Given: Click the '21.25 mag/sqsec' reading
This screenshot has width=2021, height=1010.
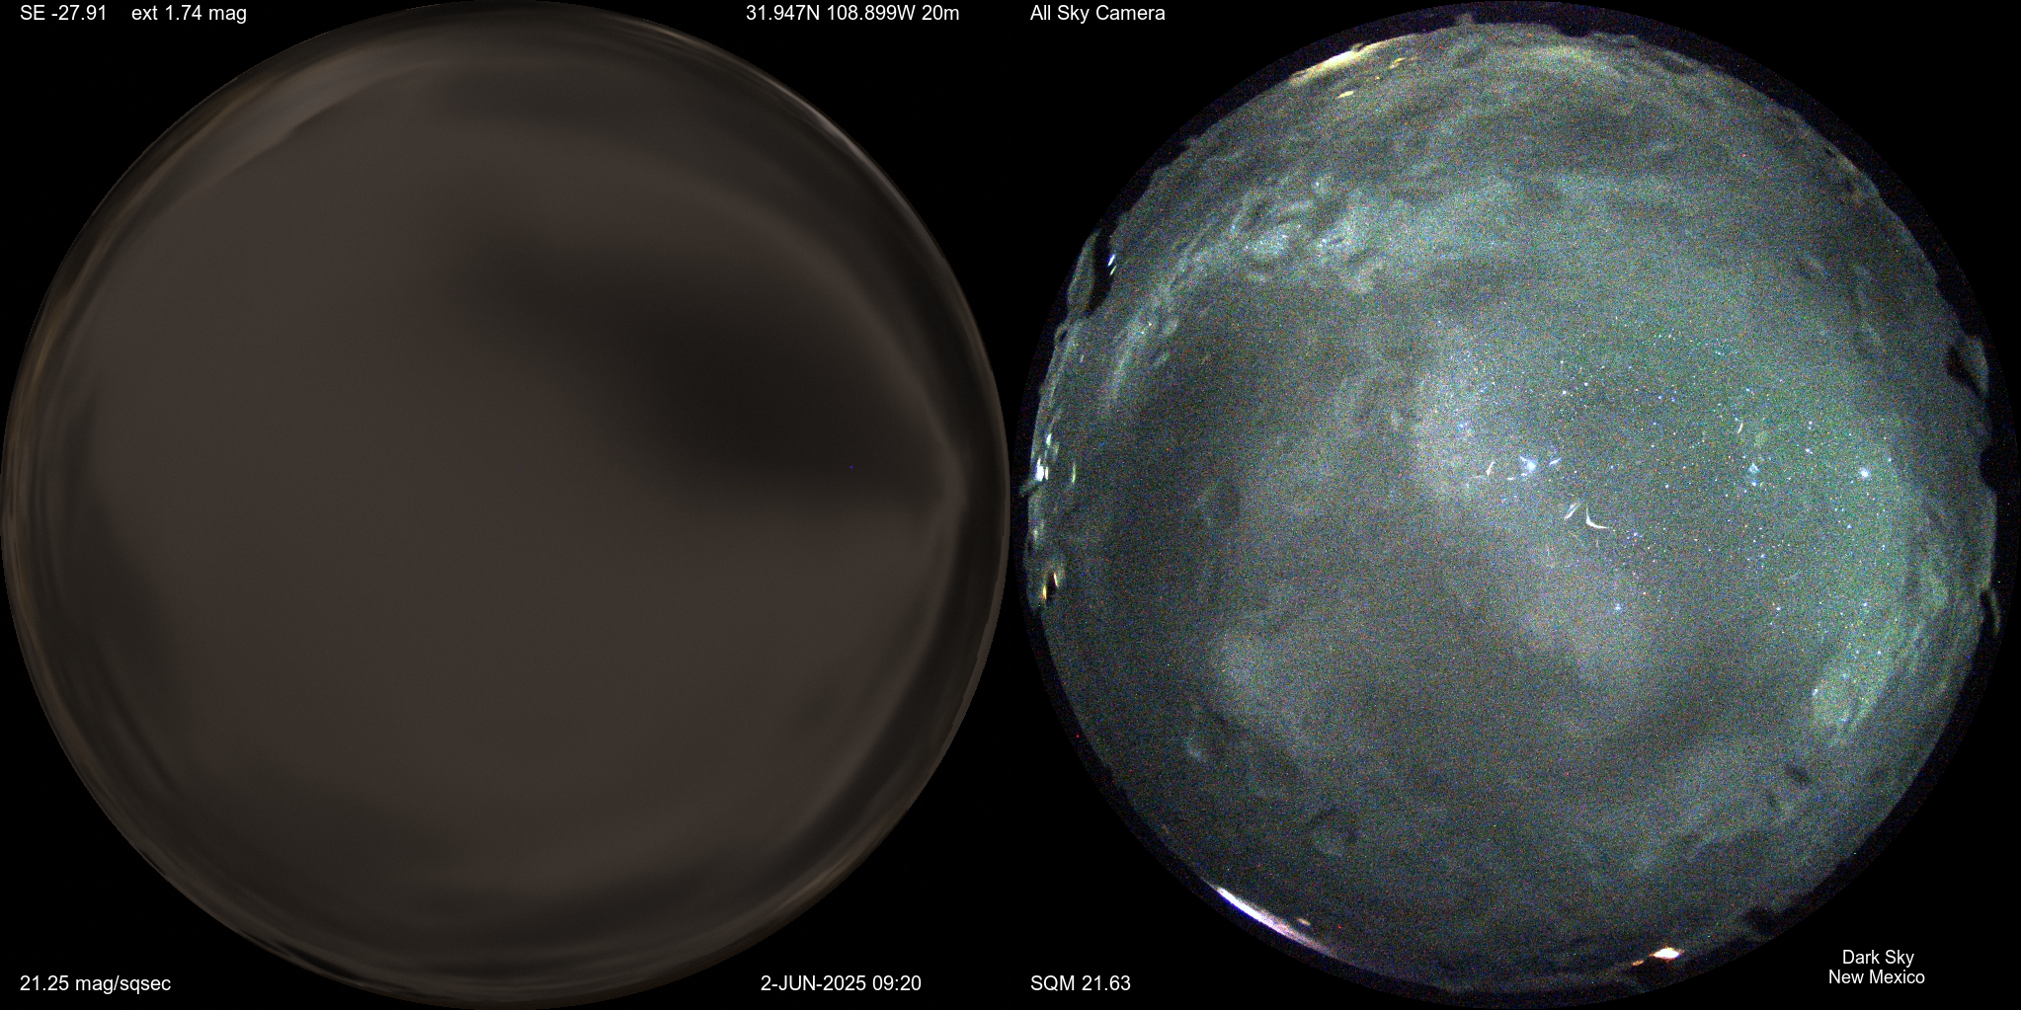Looking at the screenshot, I should tap(95, 983).
